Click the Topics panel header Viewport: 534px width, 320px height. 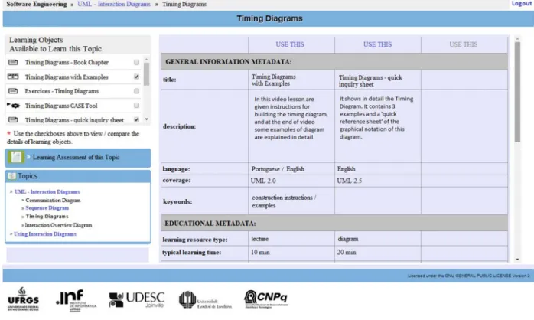pyautogui.click(x=77, y=176)
